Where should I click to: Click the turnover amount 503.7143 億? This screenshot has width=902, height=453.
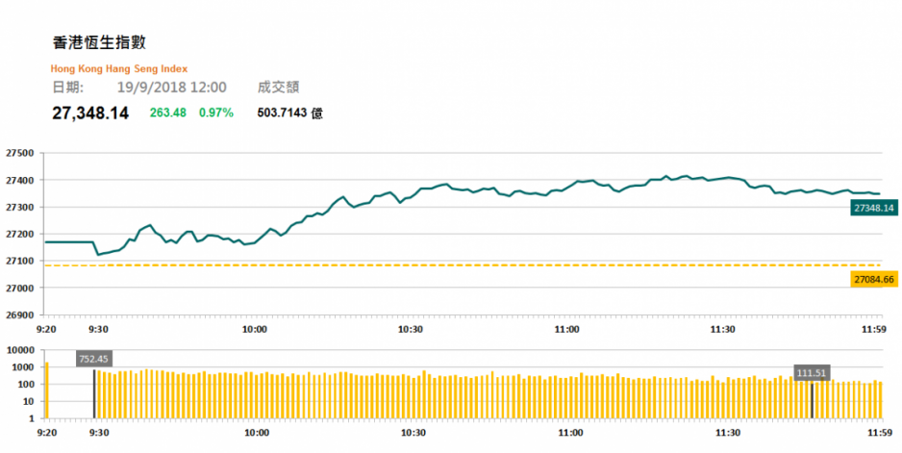[290, 113]
